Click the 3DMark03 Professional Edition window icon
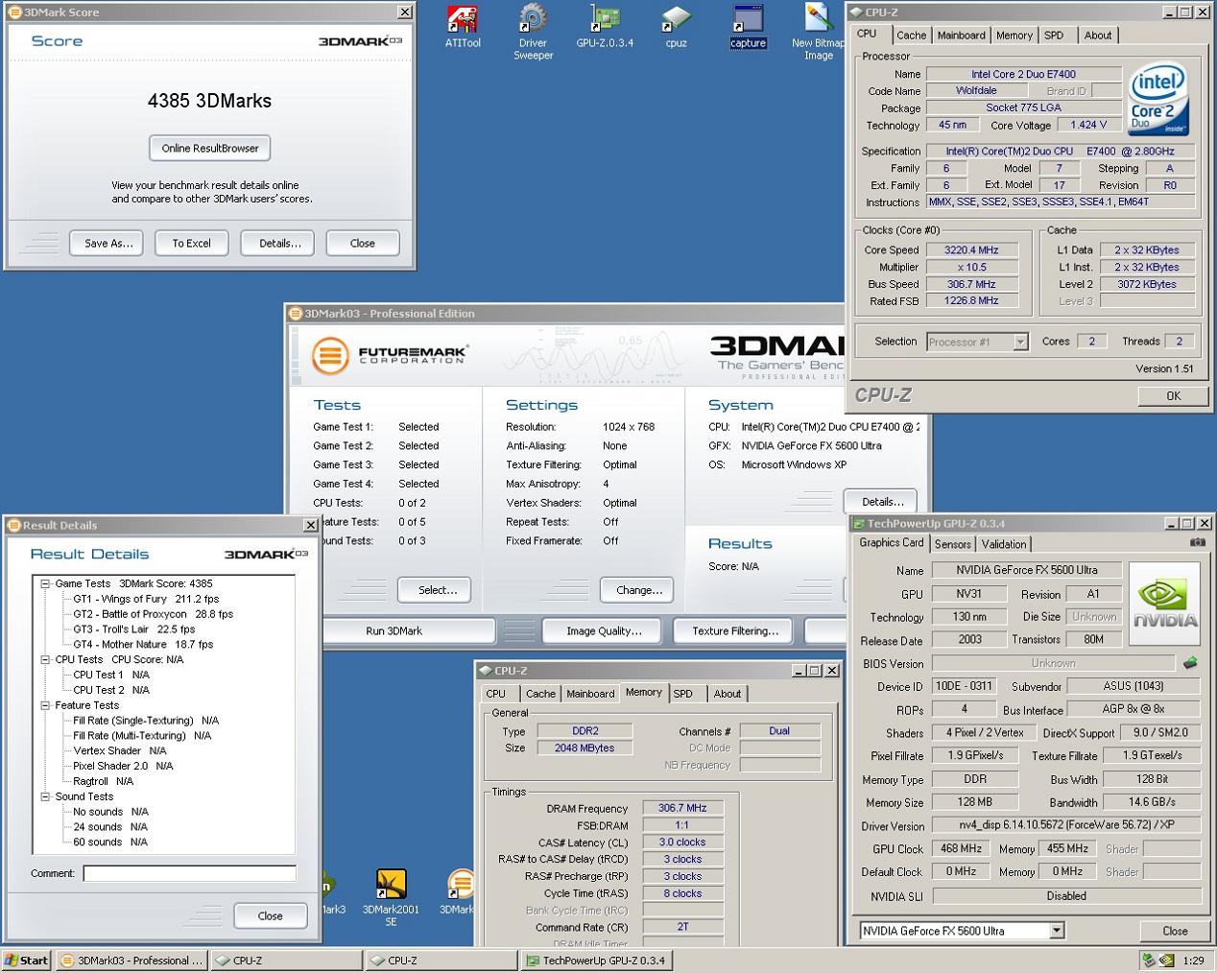This screenshot has height=973, width=1217. [x=296, y=313]
